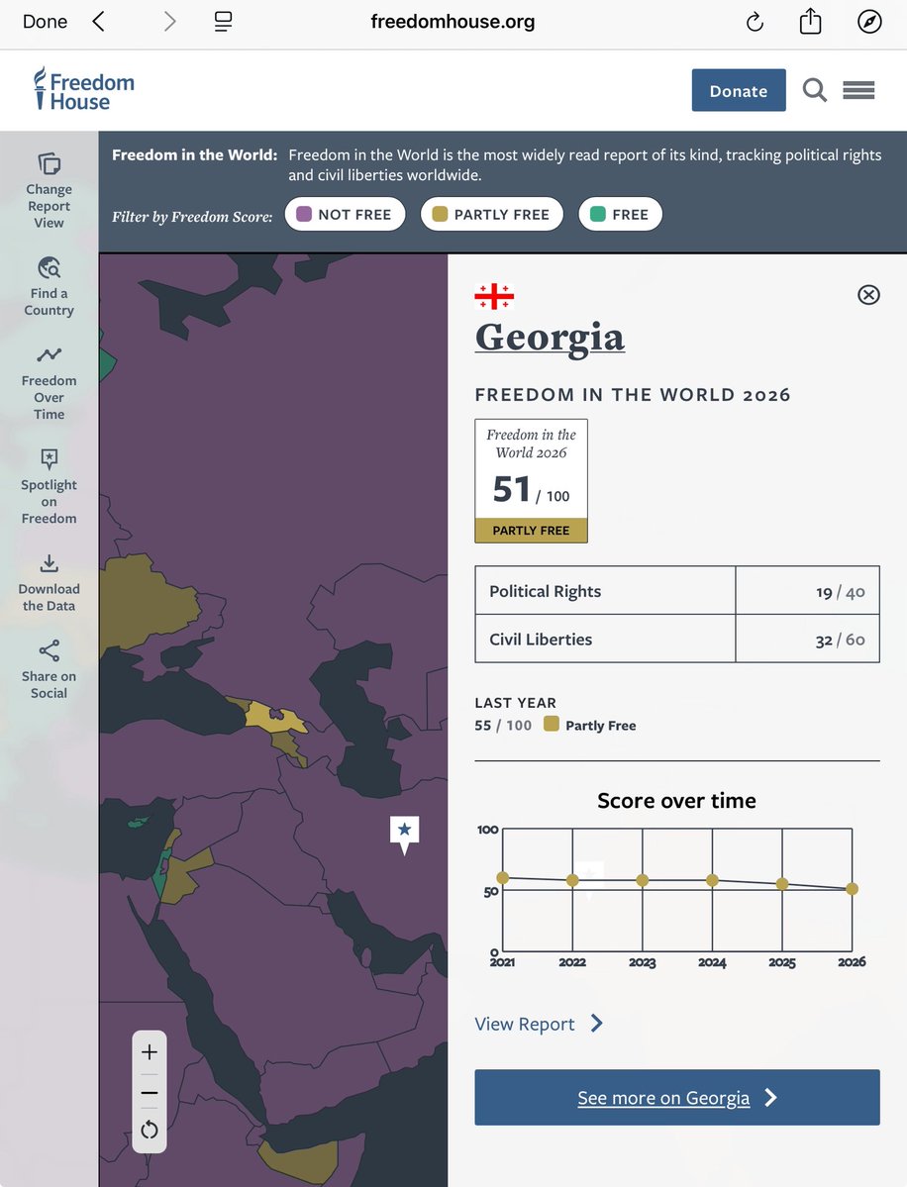The height and width of the screenshot is (1187, 907).
Task: Click the Georgia country heading link
Action: pyautogui.click(x=550, y=338)
